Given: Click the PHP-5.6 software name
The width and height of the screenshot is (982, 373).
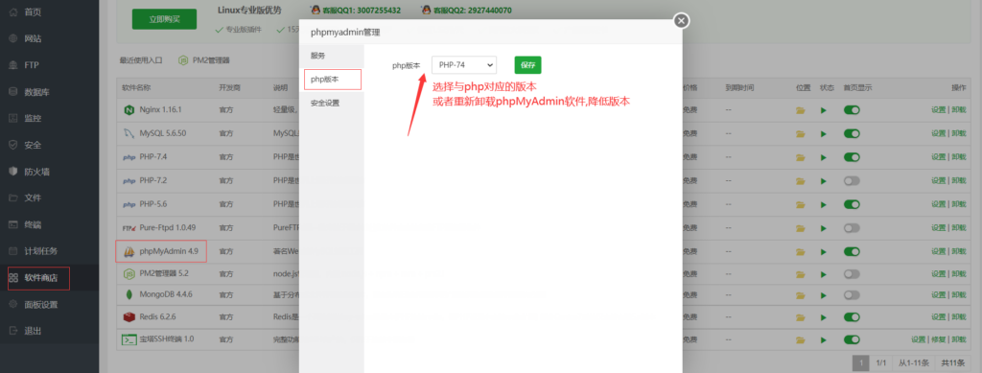Looking at the screenshot, I should 153,204.
